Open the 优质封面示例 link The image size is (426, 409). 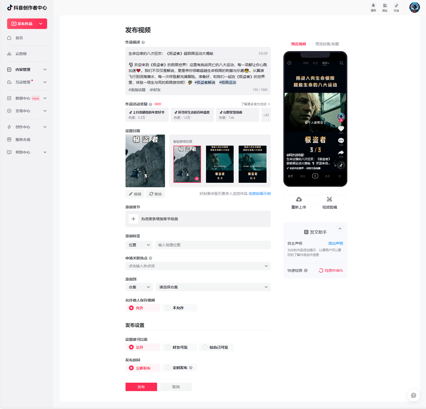(x=259, y=194)
